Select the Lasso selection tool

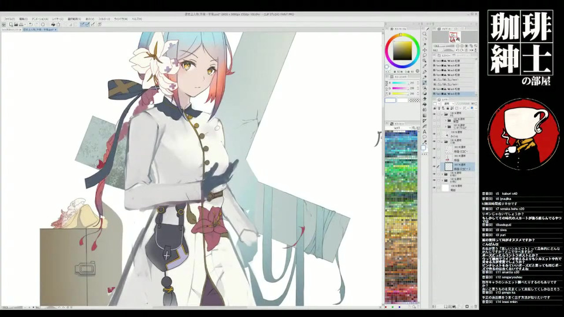[x=425, y=55]
